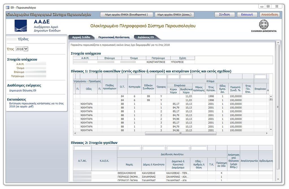Click the ΑΑΔΕ logo
289x189 pixels.
tap(21, 26)
